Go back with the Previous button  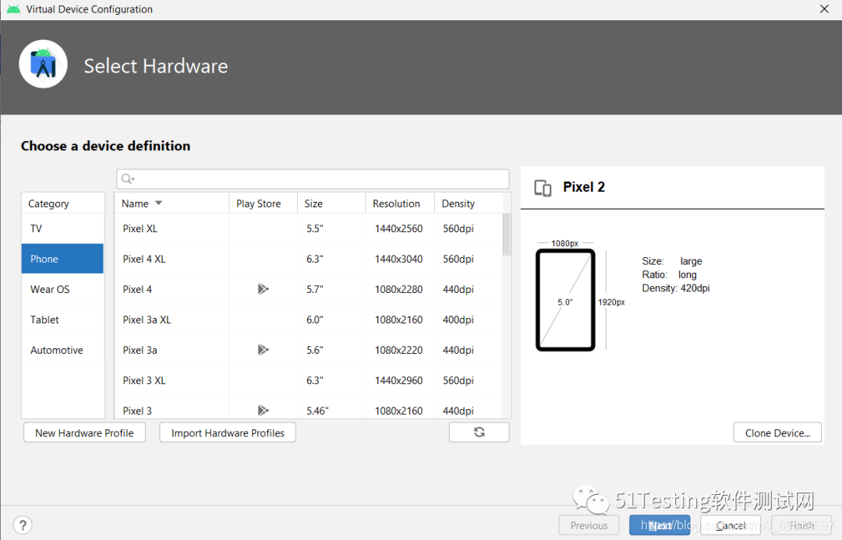pyautogui.click(x=589, y=525)
